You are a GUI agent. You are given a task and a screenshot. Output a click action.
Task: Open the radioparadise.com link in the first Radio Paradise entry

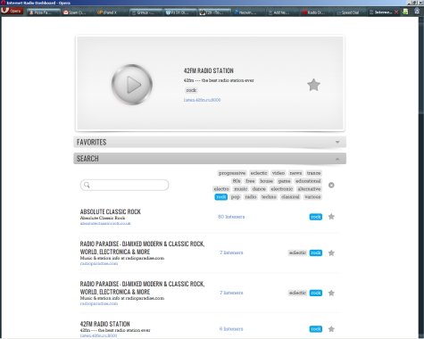[99, 263]
